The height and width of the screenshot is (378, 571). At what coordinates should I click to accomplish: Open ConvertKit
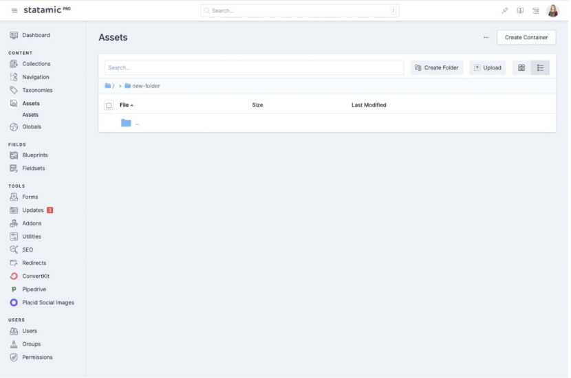(36, 276)
